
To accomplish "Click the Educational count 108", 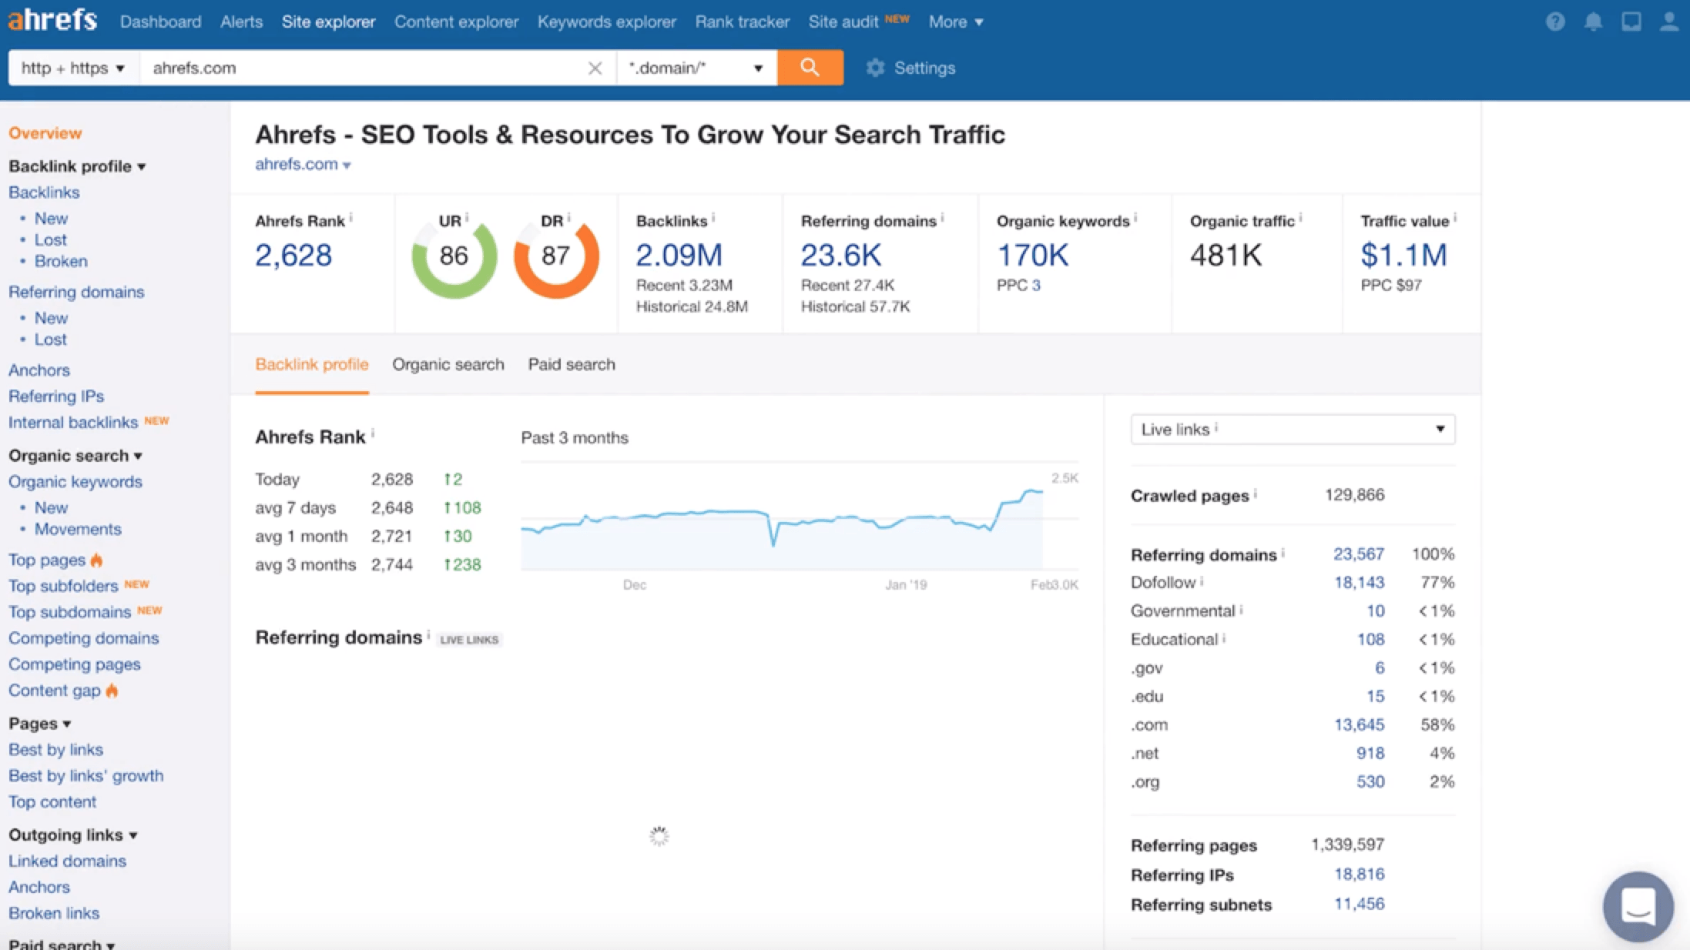I will click(1370, 639).
